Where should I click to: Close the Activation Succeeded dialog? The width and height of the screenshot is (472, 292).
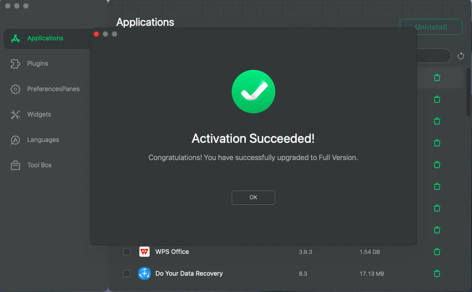tap(96, 34)
